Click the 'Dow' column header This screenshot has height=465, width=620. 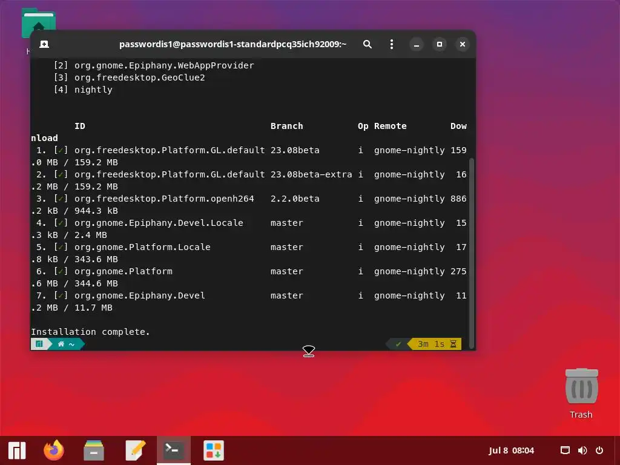pyautogui.click(x=458, y=126)
